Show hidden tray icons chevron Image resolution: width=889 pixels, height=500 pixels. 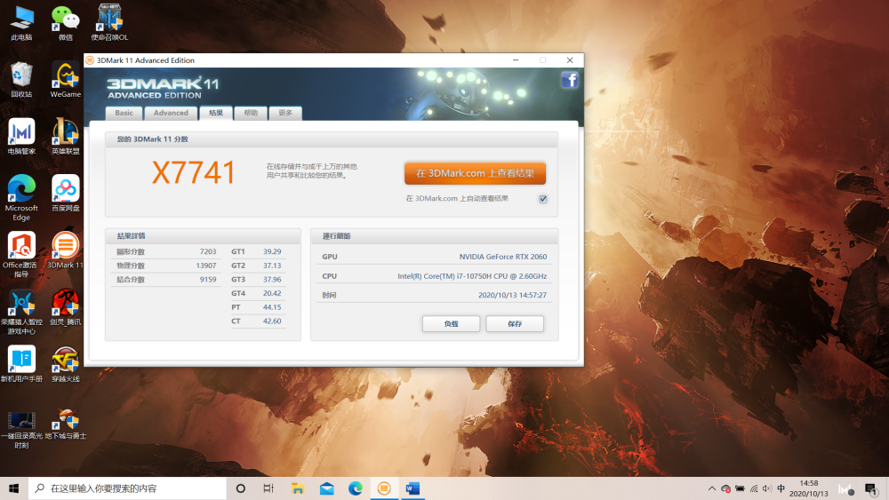[x=711, y=488]
